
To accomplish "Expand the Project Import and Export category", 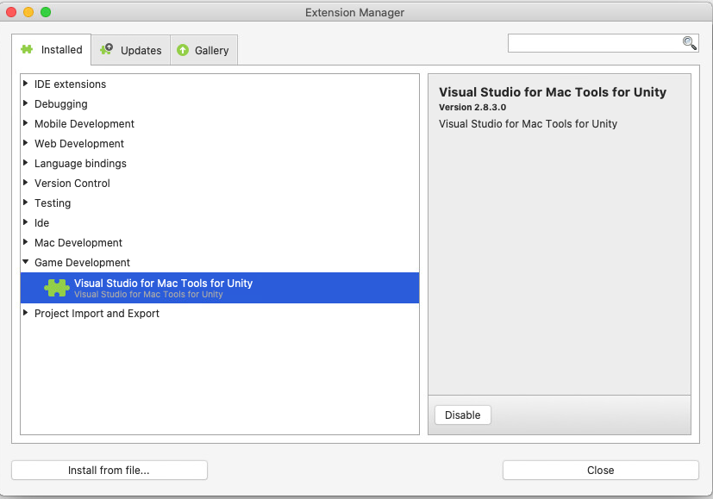I will 26,314.
